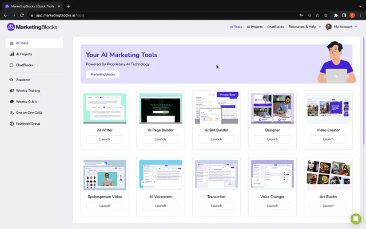Open AI Projects in top navigation
This screenshot has width=366, height=229.
click(x=254, y=27)
